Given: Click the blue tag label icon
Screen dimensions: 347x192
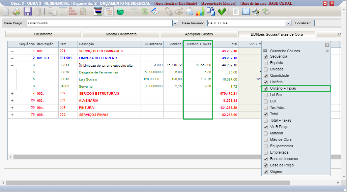Looking at the screenshot, I should coord(155,11).
